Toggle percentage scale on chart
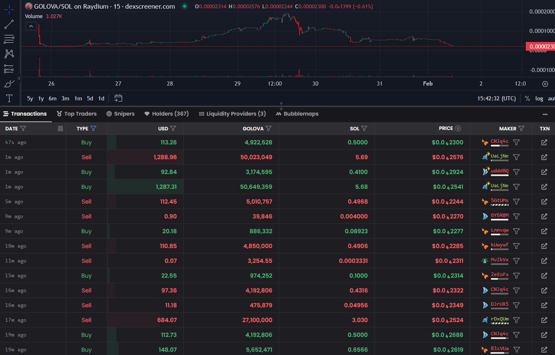Image resolution: width=555 pixels, height=355 pixels. (527, 98)
